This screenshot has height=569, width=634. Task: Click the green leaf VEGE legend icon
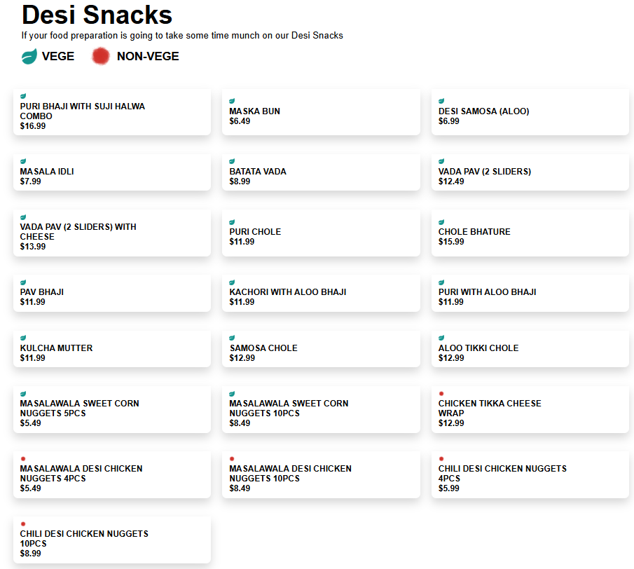[29, 57]
